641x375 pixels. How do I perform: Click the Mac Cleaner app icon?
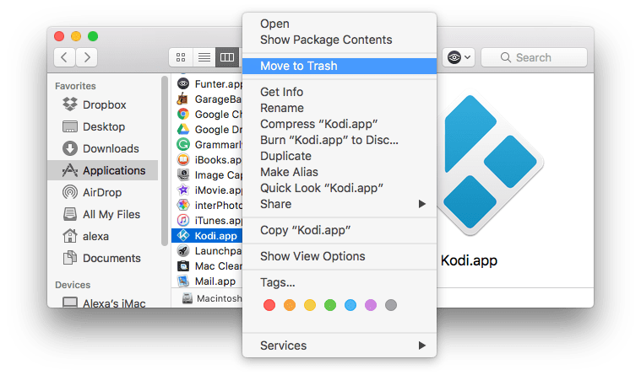click(x=183, y=266)
